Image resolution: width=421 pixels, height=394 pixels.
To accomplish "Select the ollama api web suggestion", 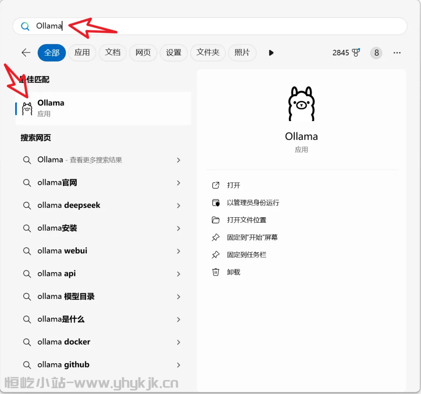I will (103, 274).
